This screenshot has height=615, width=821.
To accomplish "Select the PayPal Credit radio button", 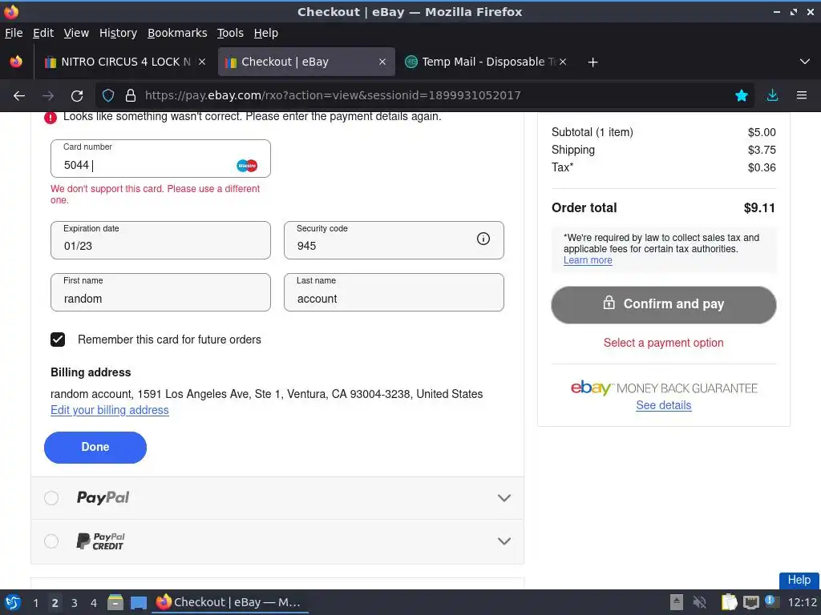I will (x=51, y=541).
